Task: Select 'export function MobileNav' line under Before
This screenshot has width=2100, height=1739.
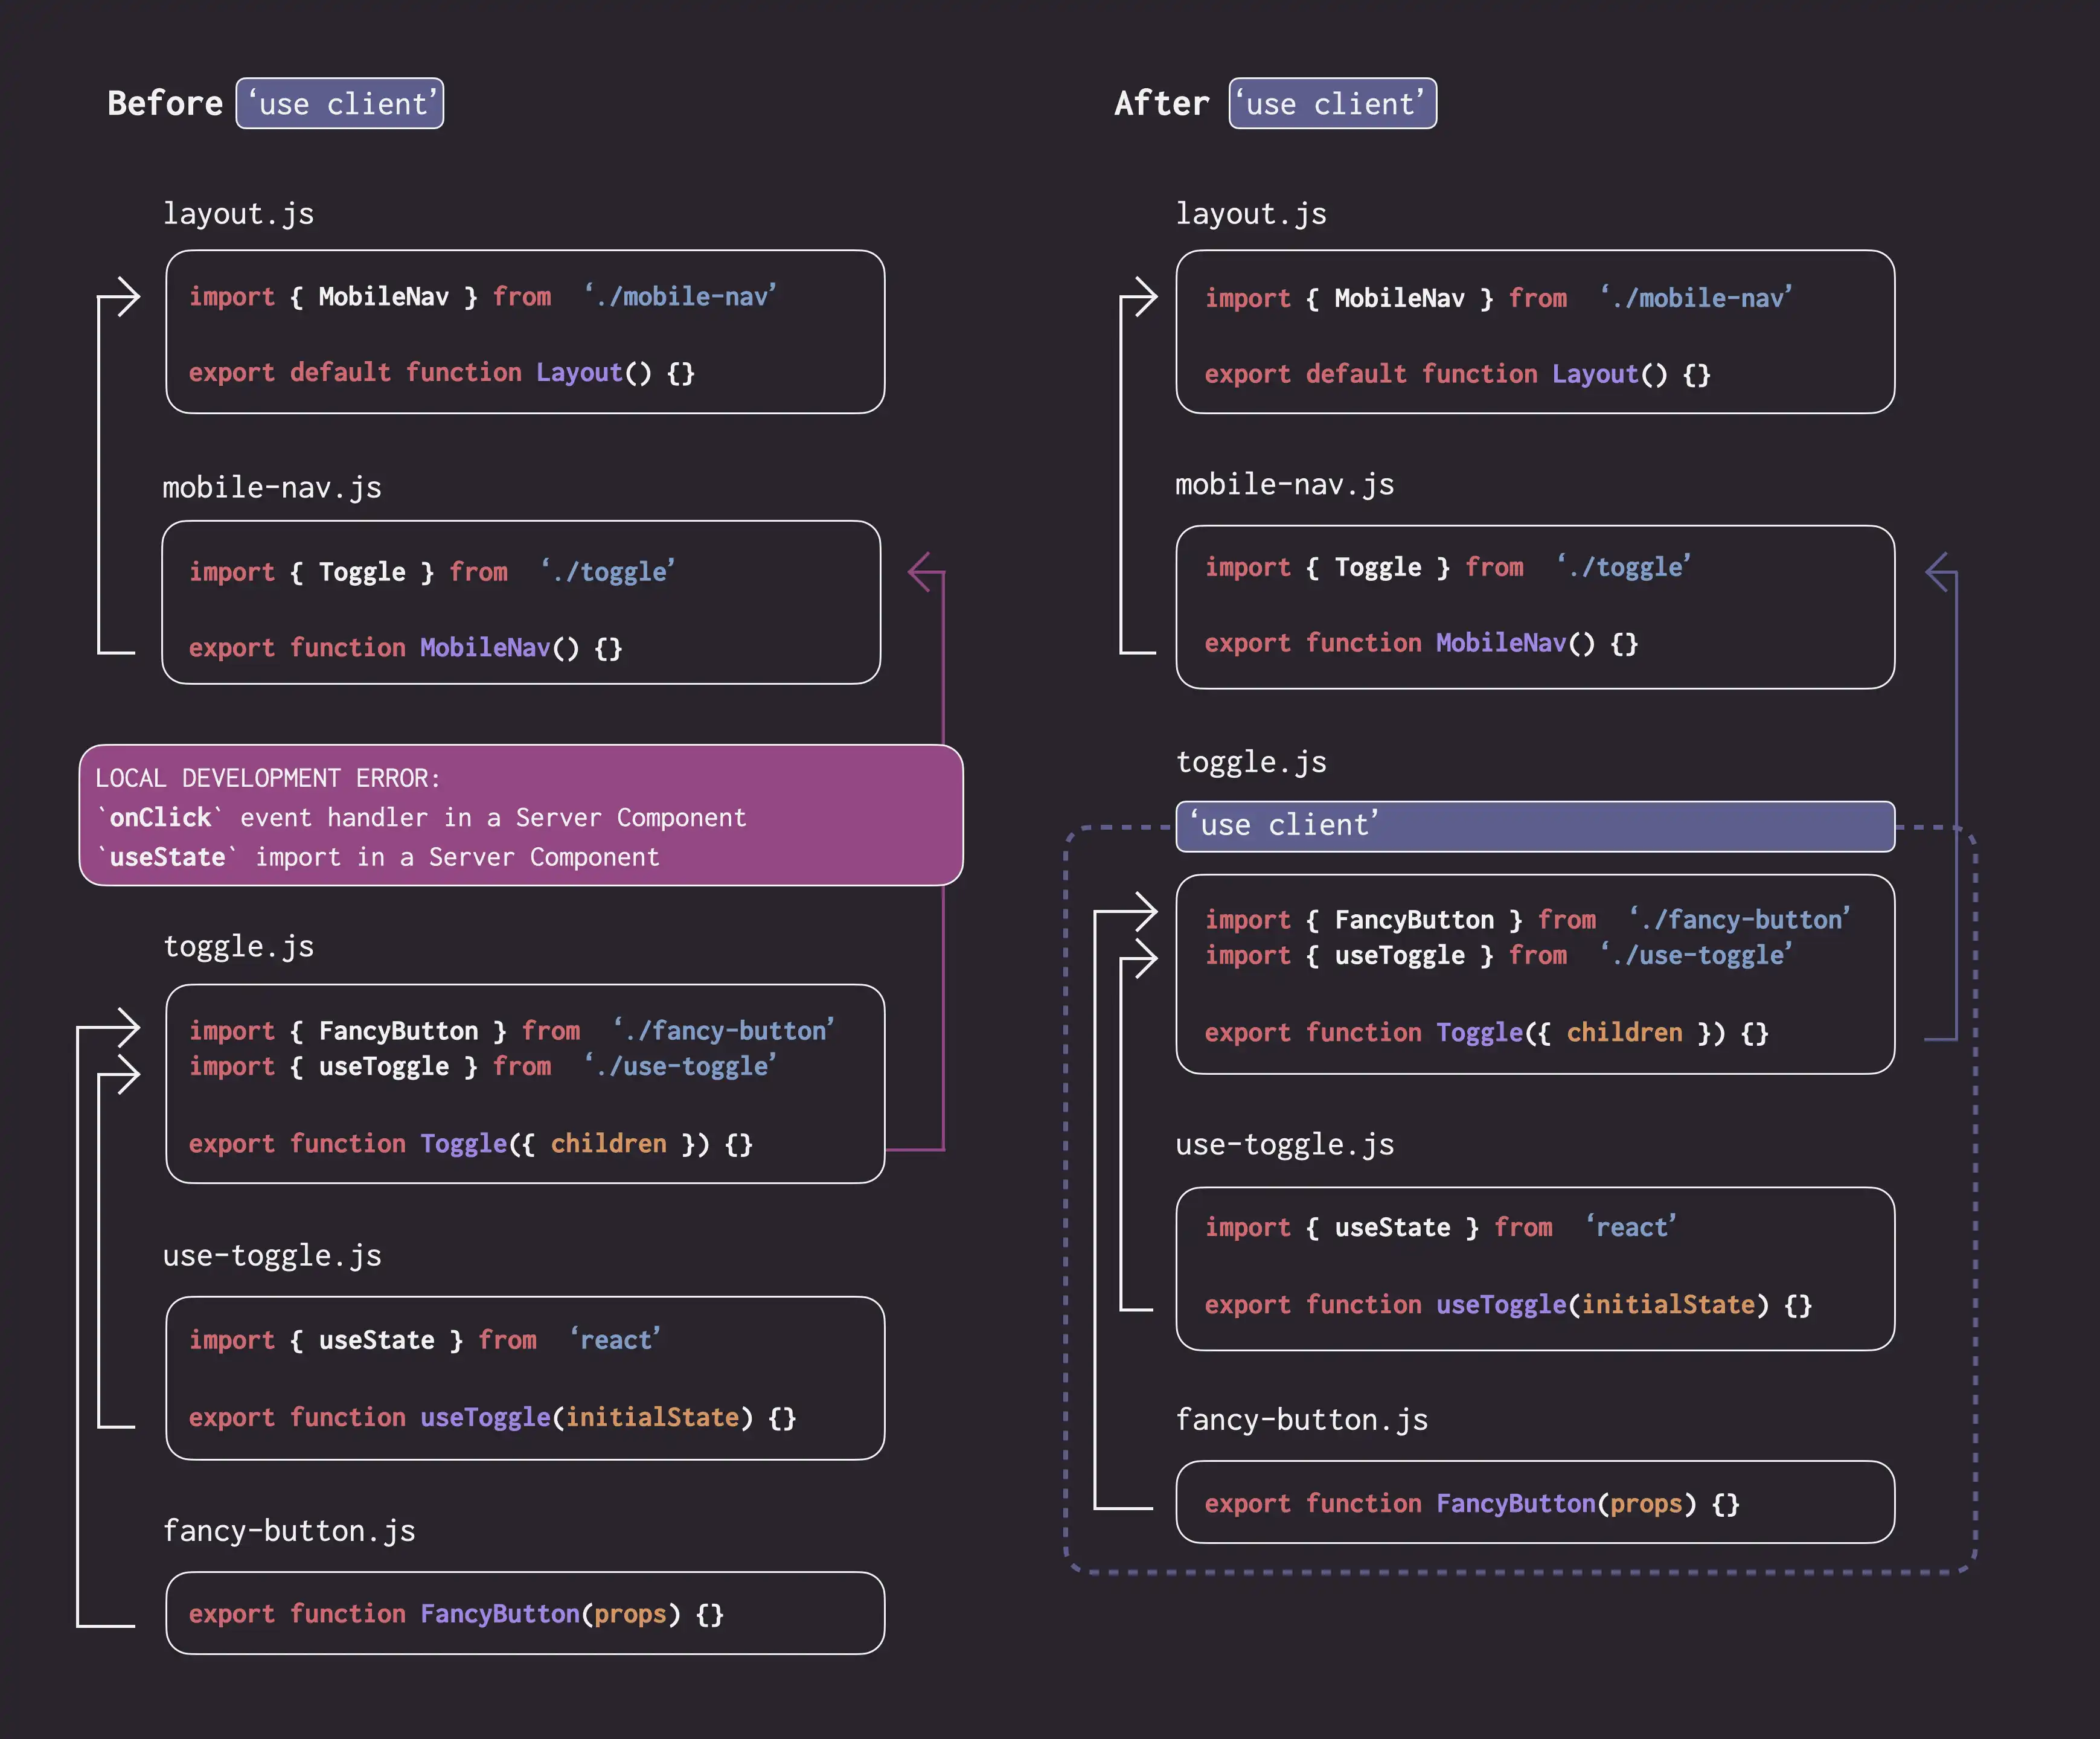Action: tap(406, 647)
